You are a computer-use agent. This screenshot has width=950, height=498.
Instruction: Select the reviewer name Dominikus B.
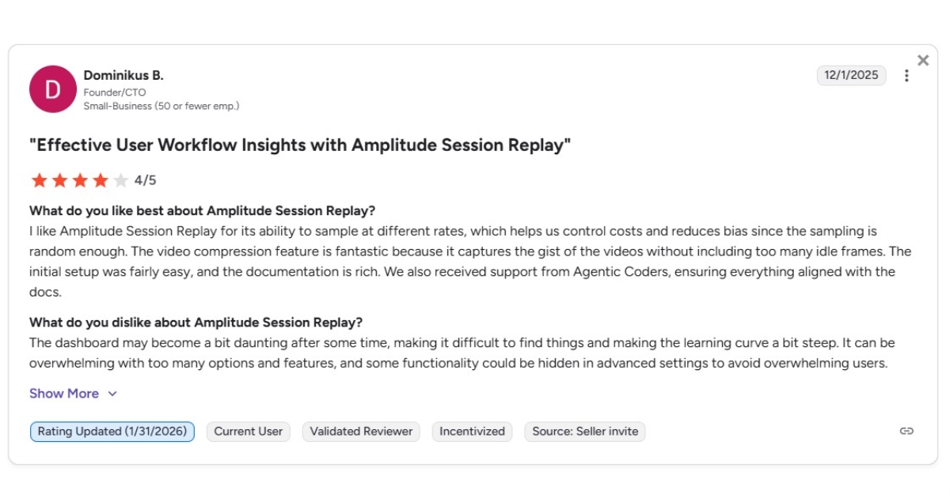[x=125, y=75]
